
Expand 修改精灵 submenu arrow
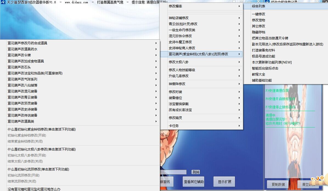tap(239, 118)
